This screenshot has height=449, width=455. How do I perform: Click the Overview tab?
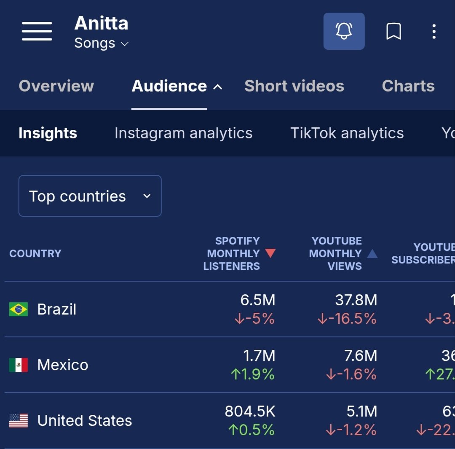[x=56, y=86]
